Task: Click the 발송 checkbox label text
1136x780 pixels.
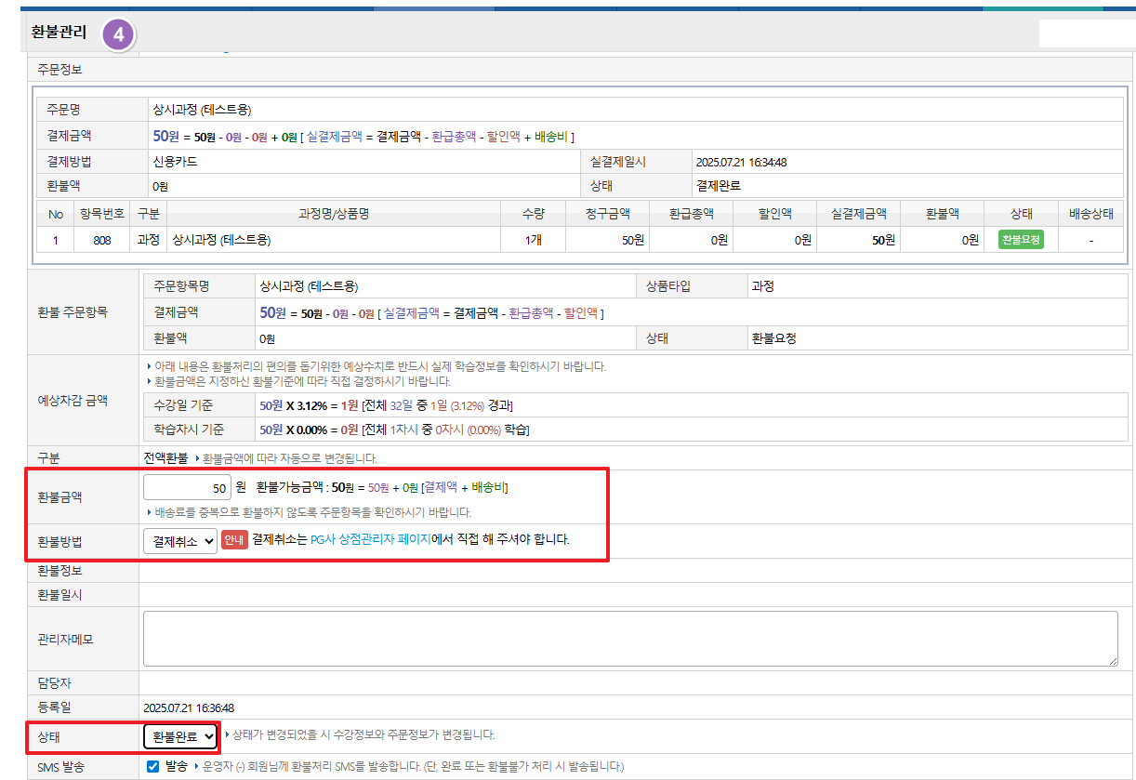Action: (x=176, y=766)
